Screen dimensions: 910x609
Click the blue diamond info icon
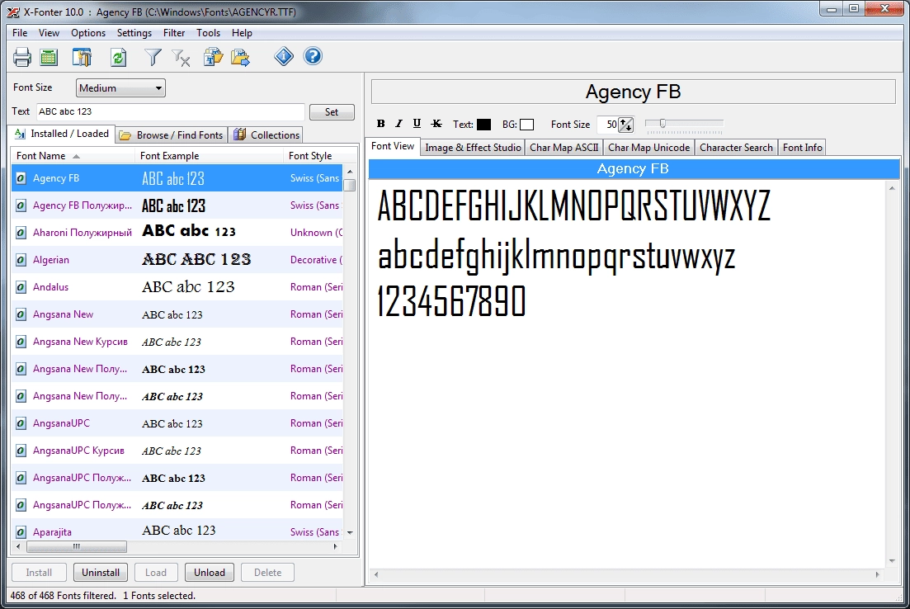[x=284, y=56]
